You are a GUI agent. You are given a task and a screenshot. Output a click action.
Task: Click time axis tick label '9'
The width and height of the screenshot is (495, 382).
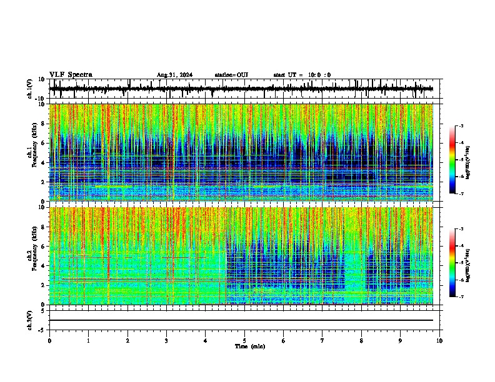point(400,341)
